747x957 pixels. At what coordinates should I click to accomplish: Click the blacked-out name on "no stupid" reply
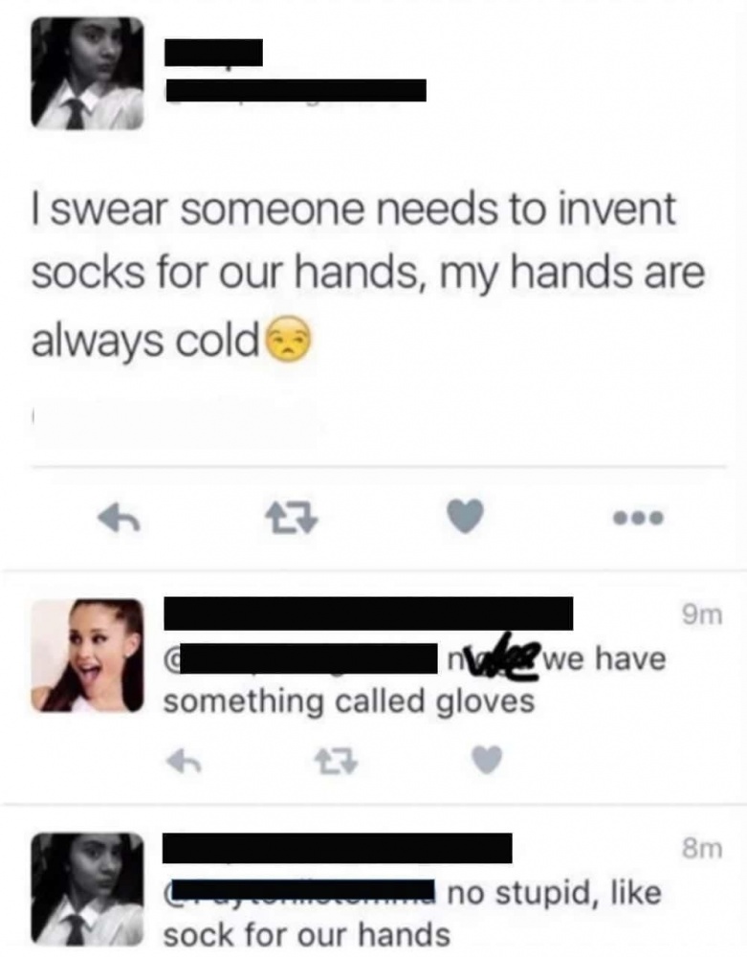[338, 848]
